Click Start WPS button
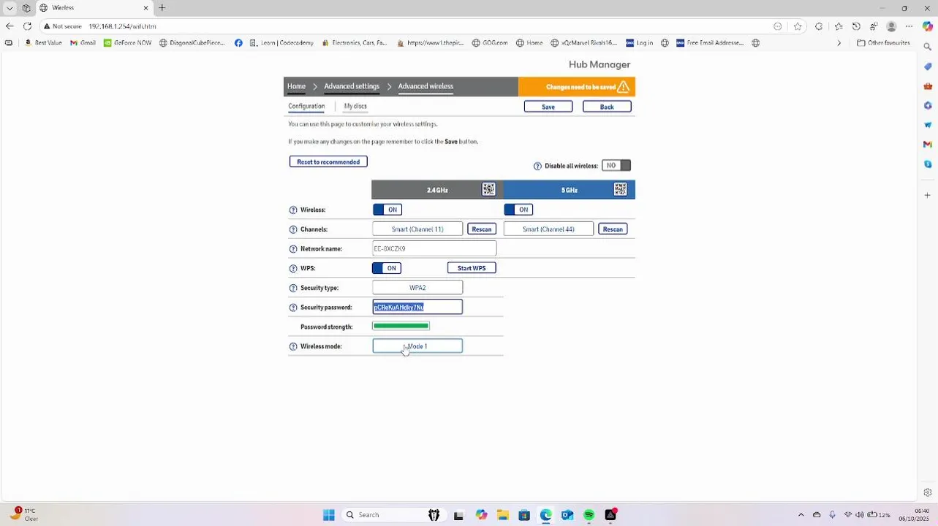Screen dimensions: 938x526 point(472,269)
